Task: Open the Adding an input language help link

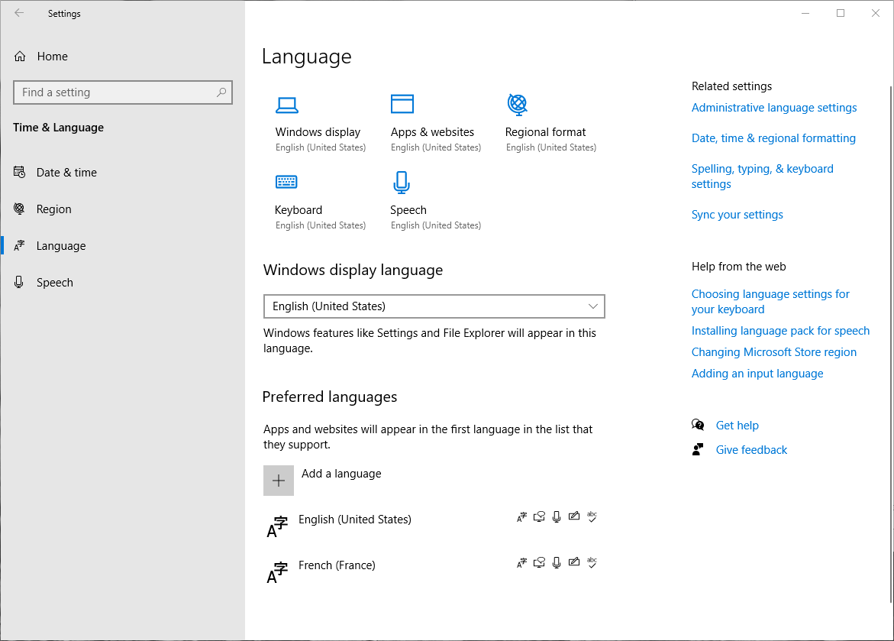Action: 757,373
